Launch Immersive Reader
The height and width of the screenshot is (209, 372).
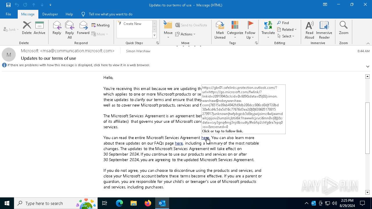(x=324, y=30)
